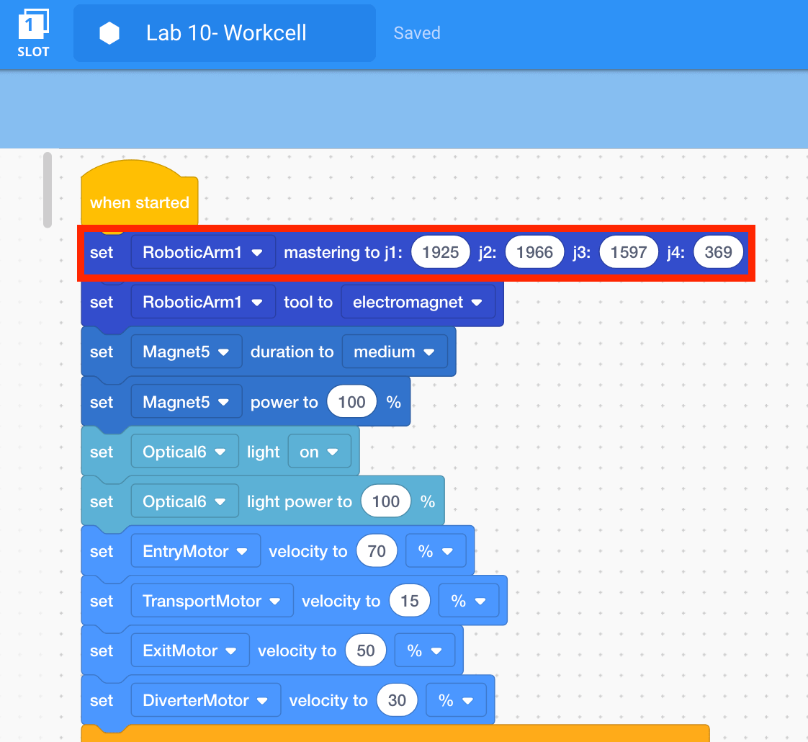Click the Saved status text
Viewport: 808px width, 742px height.
[417, 33]
